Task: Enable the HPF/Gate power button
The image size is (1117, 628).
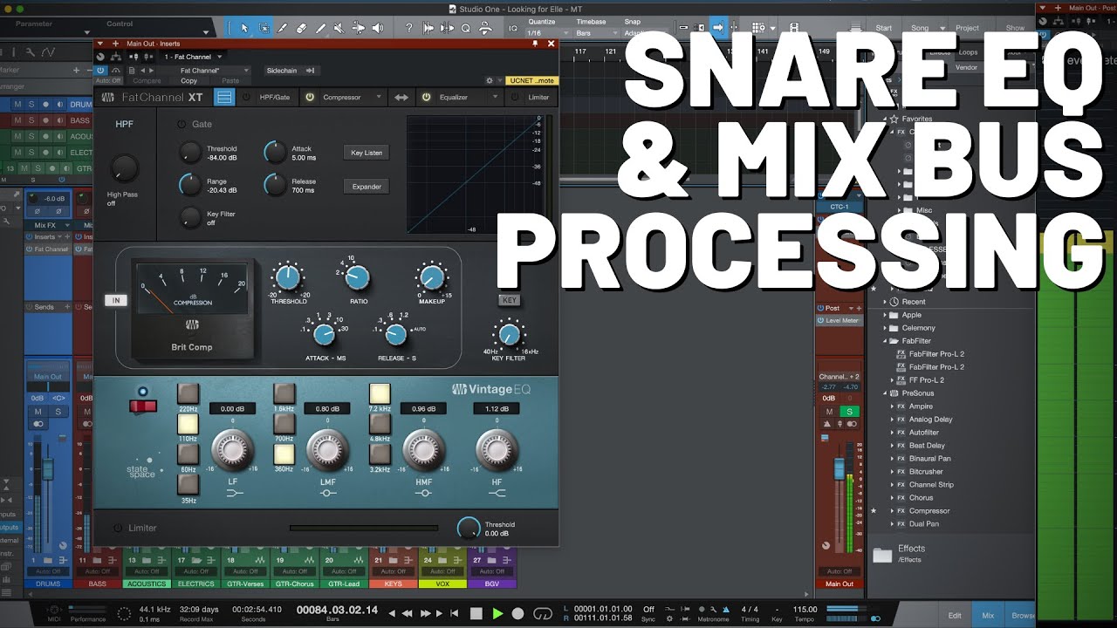Action: point(247,97)
